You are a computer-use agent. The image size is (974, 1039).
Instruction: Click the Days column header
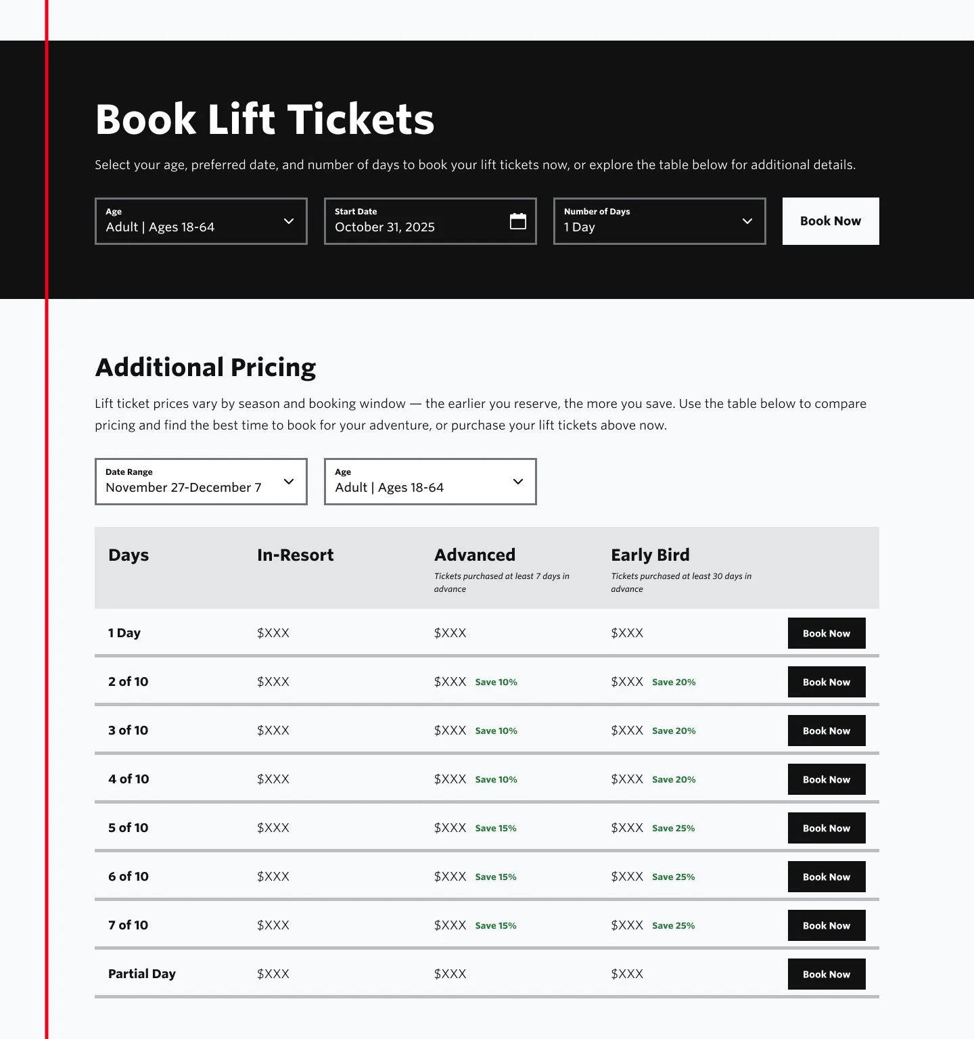pos(129,555)
